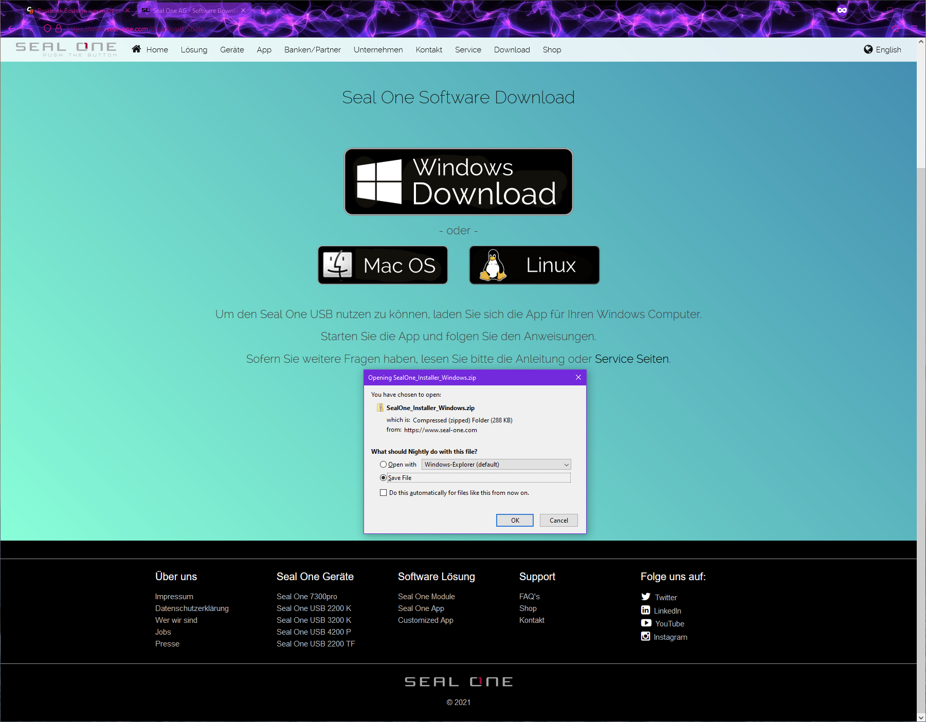Open the Seal One USB 2200 TF link
926x722 pixels.
[x=316, y=644]
